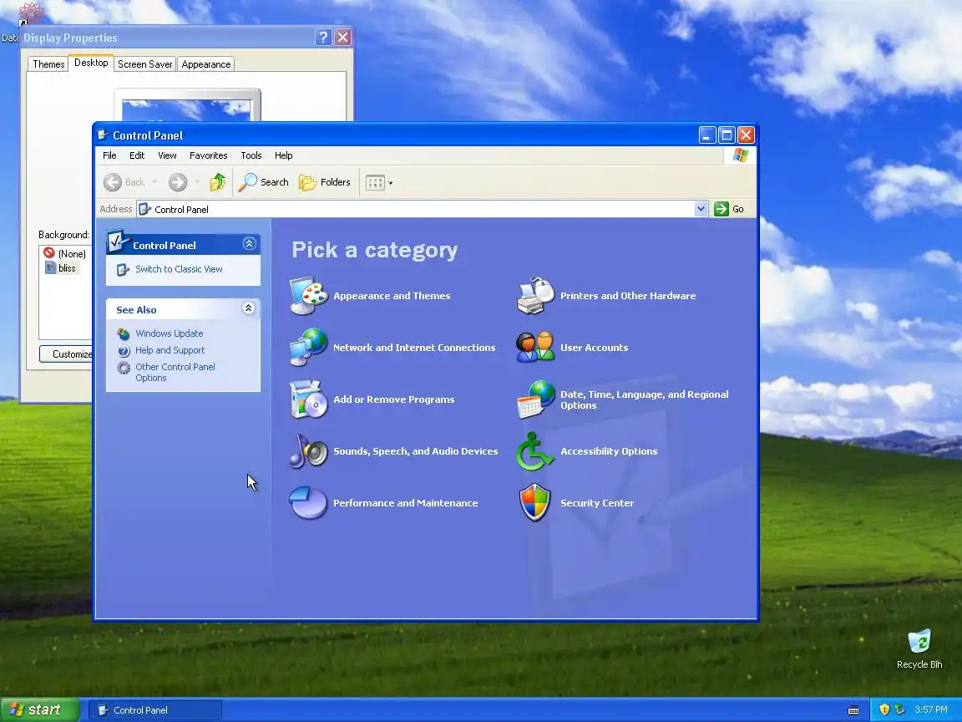The image size is (962, 722).
Task: Open the Favorites menu
Action: click(x=209, y=155)
